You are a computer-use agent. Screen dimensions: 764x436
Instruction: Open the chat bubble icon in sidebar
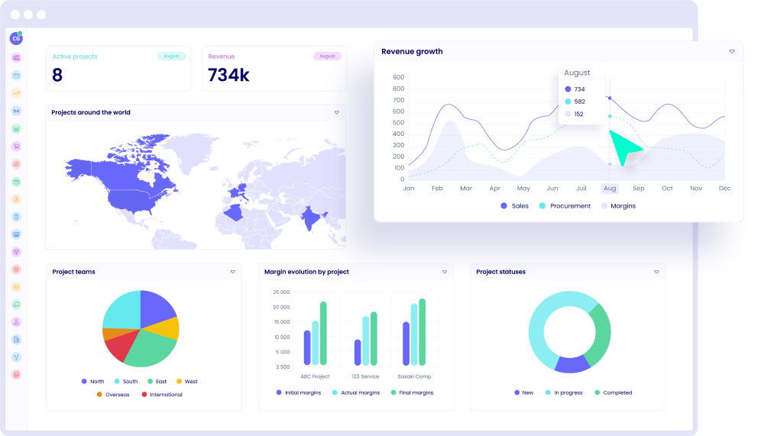point(16,305)
